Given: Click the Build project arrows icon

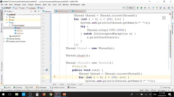Looking at the screenshot, I should click(124, 8).
